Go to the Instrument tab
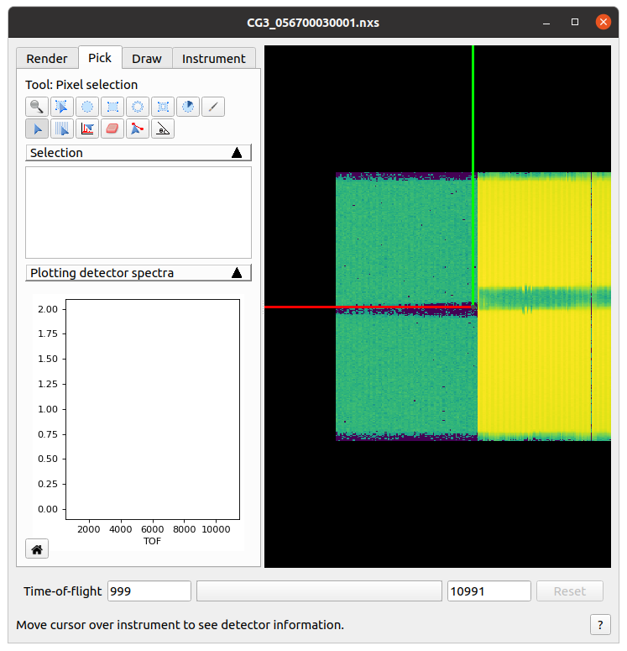 point(214,59)
